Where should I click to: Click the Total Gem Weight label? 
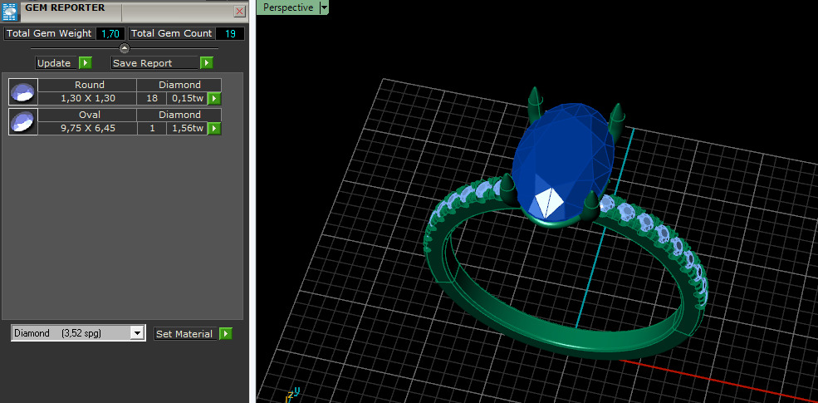coord(49,33)
